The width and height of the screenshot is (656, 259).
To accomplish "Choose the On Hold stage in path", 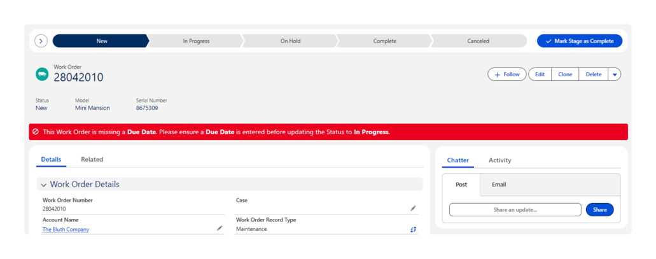I will coord(290,41).
